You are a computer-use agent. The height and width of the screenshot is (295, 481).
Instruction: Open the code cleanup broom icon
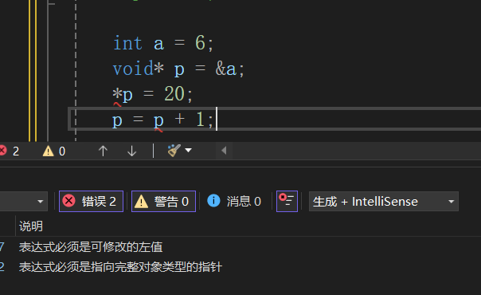tap(174, 151)
